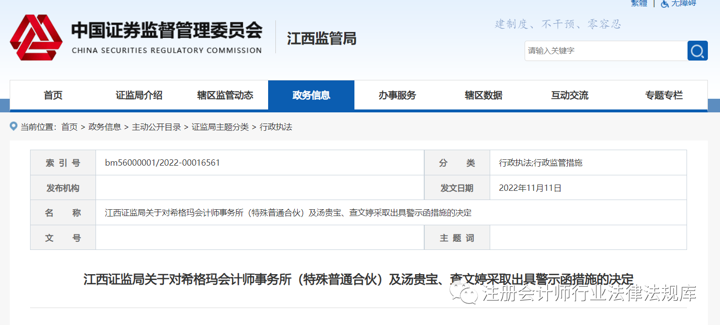Click the CSRC red logo emblem
This screenshot has height=325, width=720.
click(x=36, y=37)
